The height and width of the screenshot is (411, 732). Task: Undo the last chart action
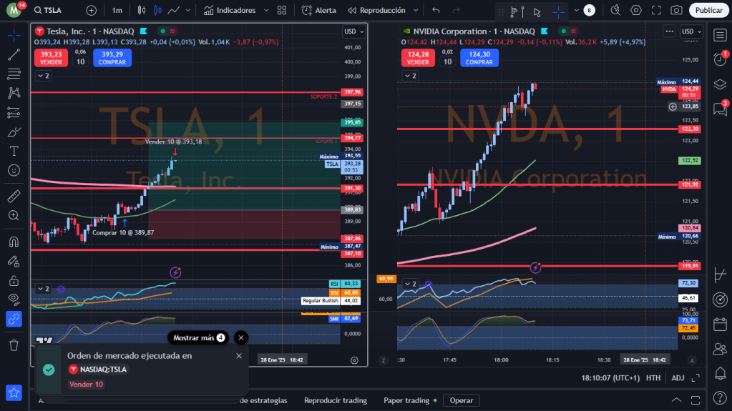pos(436,10)
